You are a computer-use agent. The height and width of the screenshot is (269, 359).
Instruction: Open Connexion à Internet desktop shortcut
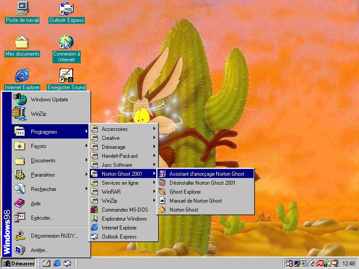pyautogui.click(x=66, y=48)
